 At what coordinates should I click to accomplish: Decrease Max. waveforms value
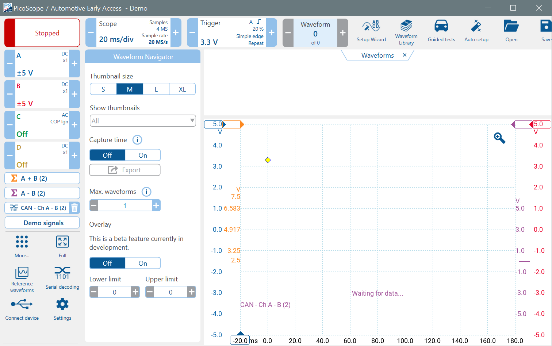coord(94,205)
